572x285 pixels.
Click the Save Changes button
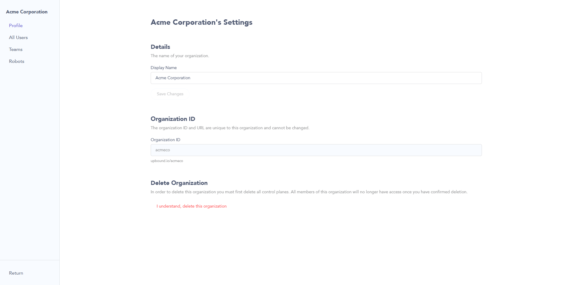pos(170,94)
